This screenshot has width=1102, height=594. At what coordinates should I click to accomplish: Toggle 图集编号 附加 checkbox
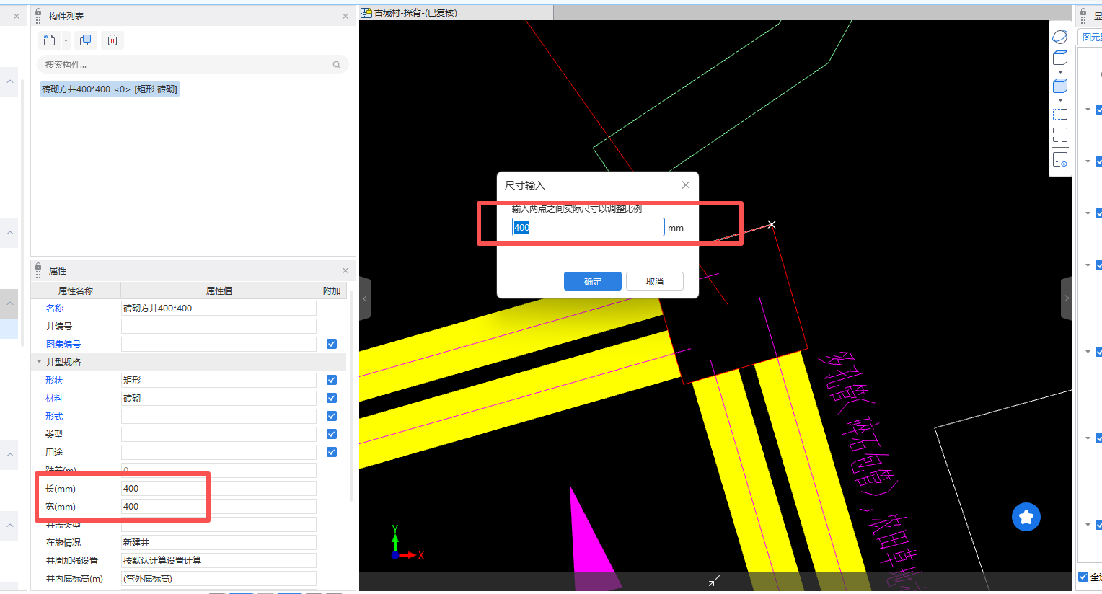332,344
